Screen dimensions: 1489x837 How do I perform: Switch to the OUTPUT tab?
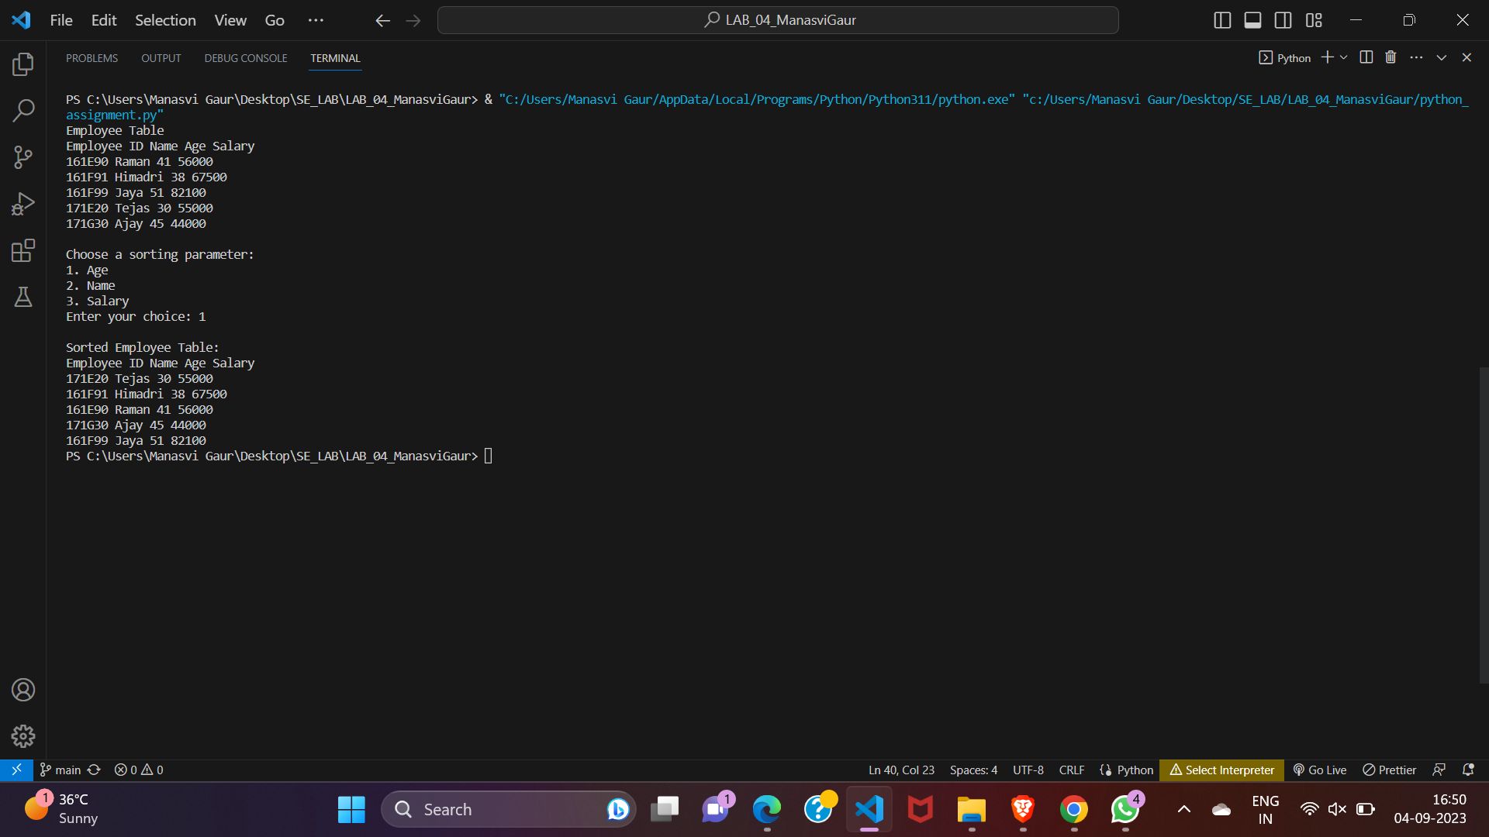(161, 58)
